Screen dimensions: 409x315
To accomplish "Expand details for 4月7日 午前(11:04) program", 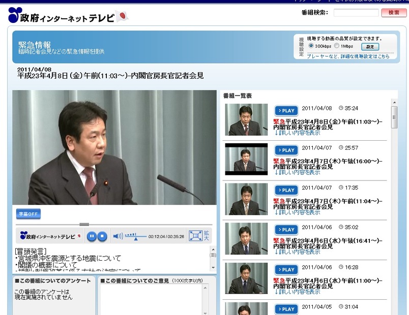I will (x=297, y=212).
